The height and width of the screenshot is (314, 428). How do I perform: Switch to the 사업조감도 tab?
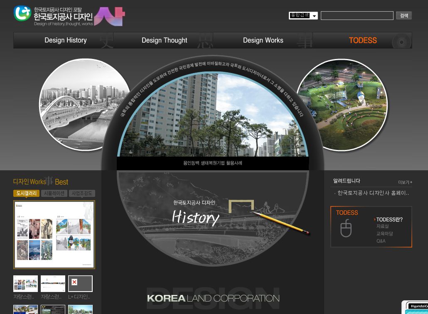pos(82,194)
